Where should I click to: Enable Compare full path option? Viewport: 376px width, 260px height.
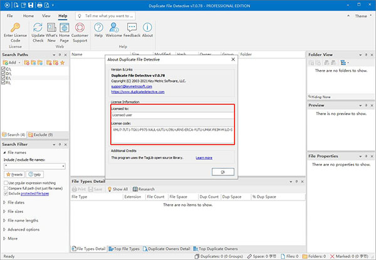pos(6,189)
